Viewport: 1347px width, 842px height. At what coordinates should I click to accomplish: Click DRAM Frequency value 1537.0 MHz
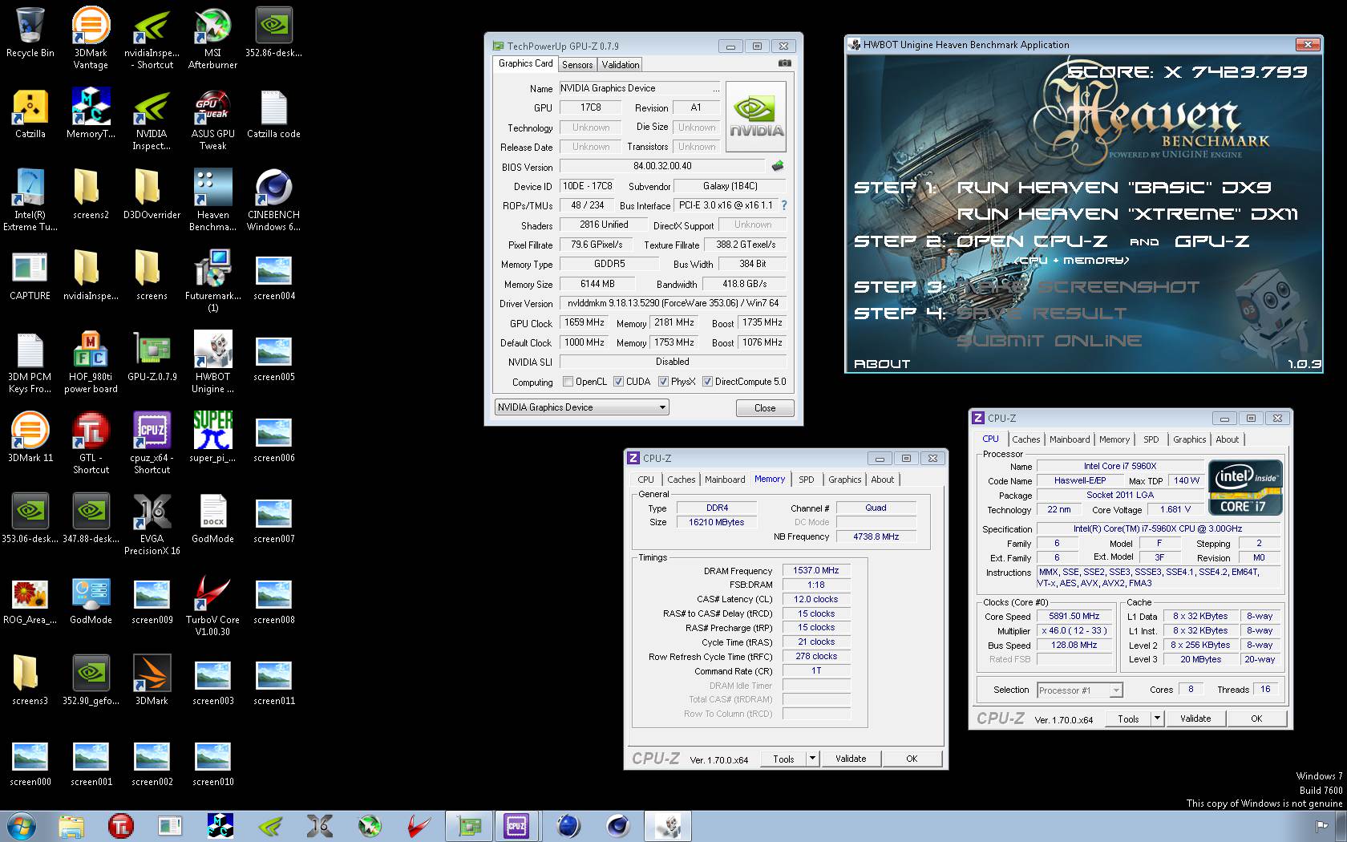tap(815, 570)
